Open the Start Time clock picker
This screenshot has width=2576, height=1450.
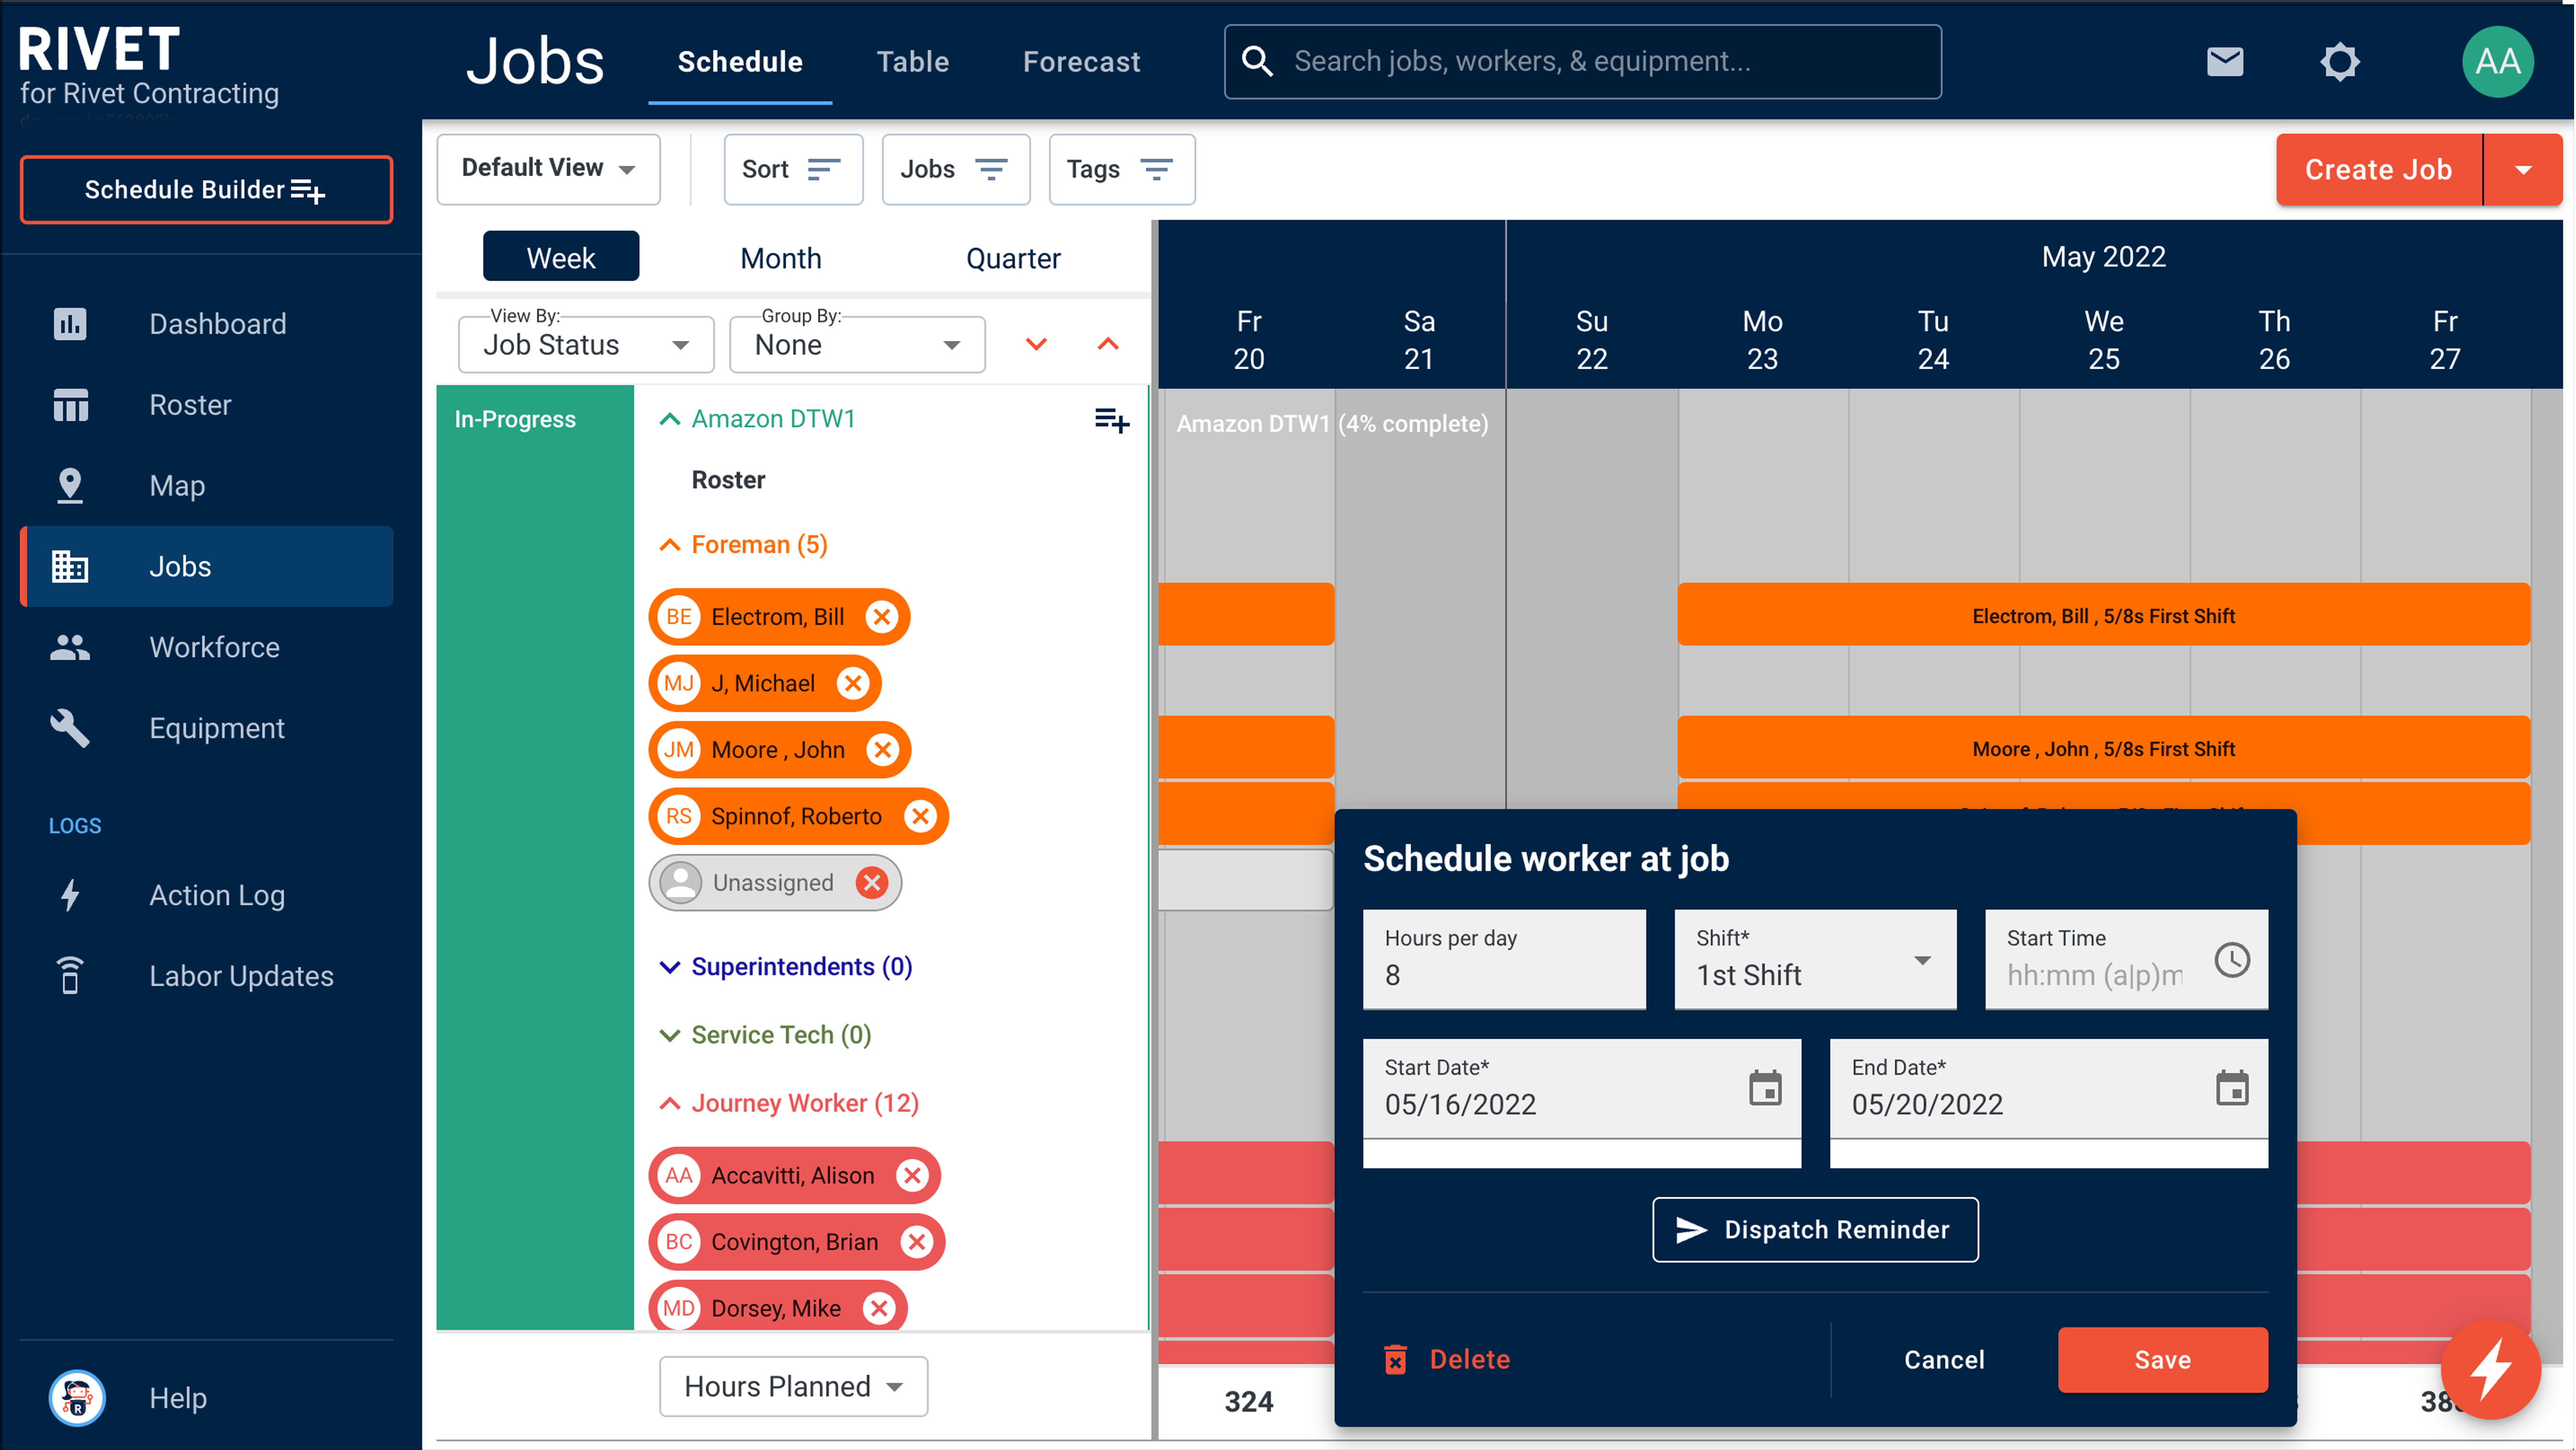tap(2232, 961)
